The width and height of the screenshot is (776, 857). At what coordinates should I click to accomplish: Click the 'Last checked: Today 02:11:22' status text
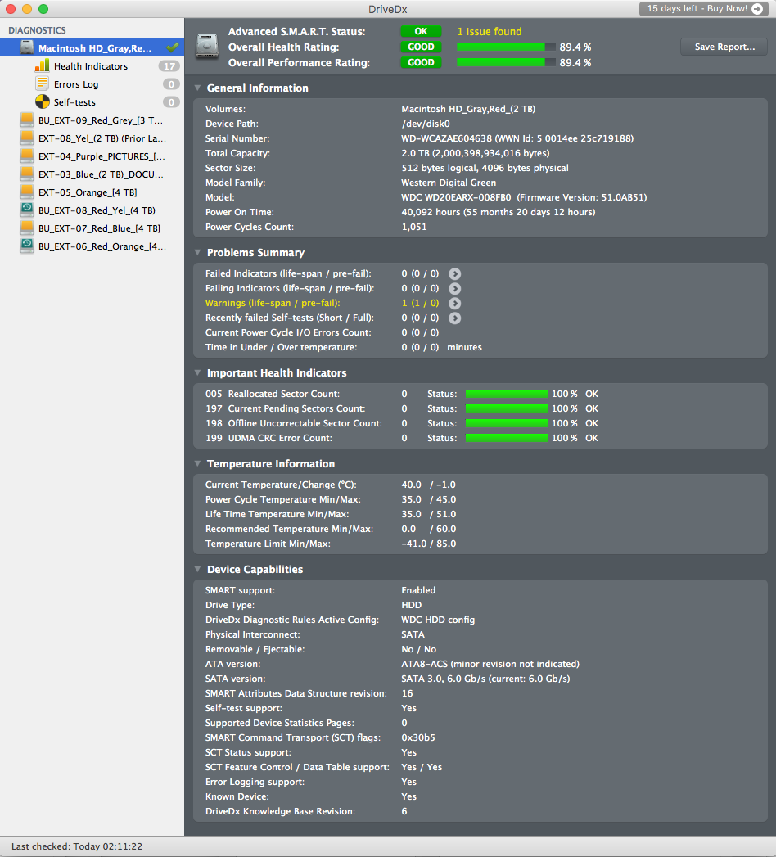tap(76, 846)
